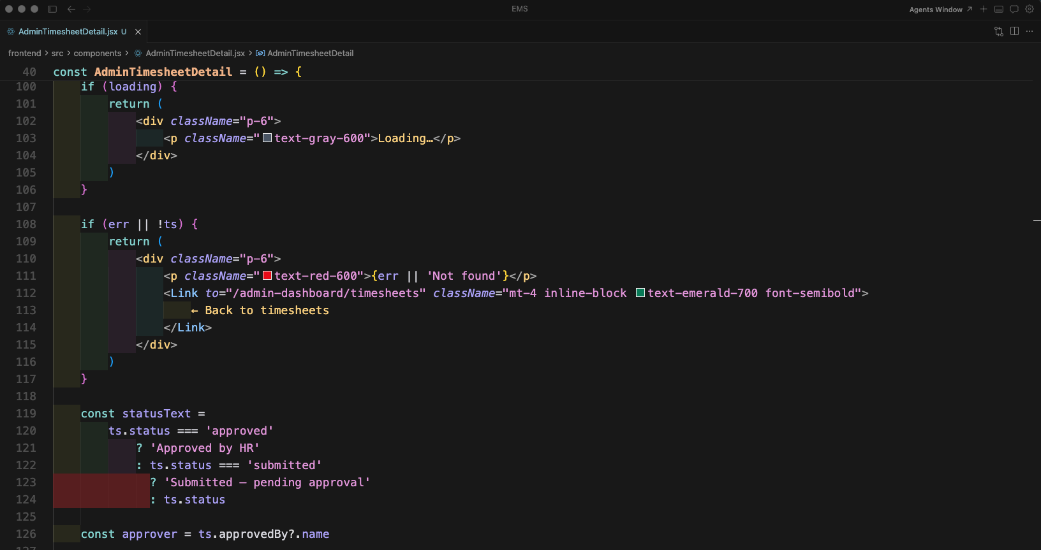This screenshot has height=550, width=1041.
Task: Close the AdminTimesheetDetail.jsx tab
Action: point(138,32)
